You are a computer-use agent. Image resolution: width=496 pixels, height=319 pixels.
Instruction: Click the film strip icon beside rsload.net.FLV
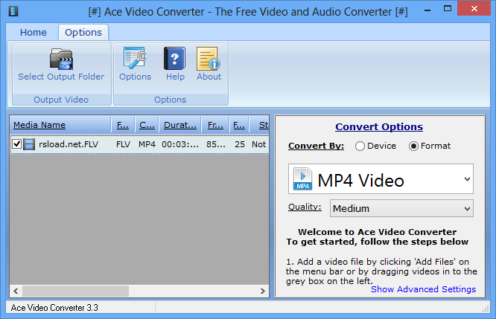[29, 144]
